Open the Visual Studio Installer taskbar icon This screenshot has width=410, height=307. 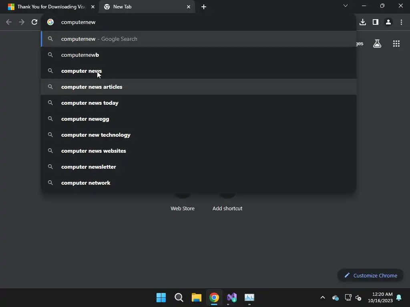232,297
